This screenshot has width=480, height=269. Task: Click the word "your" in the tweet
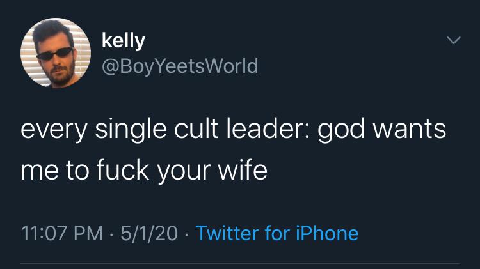tap(184, 172)
